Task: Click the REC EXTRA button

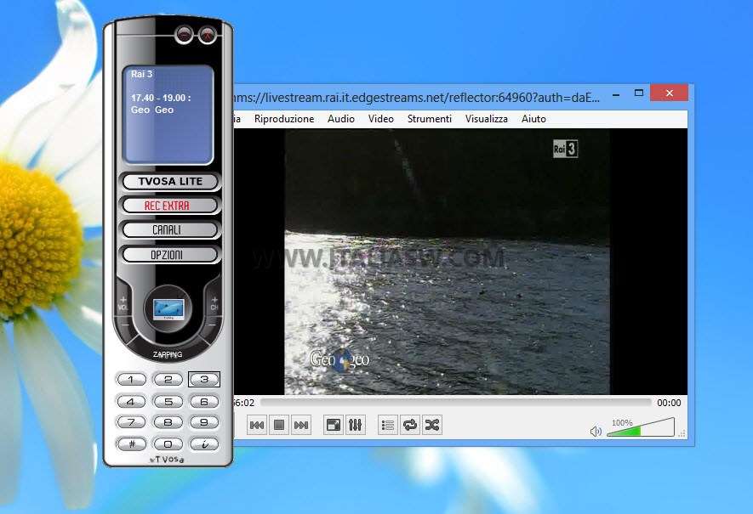Action: coord(168,206)
